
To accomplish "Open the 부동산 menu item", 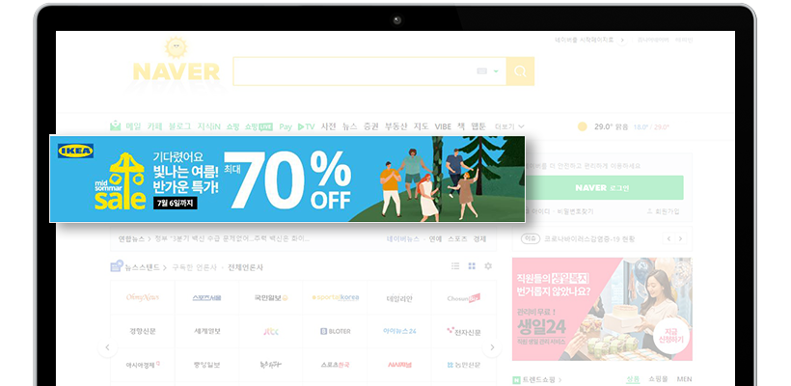I will coord(396,126).
